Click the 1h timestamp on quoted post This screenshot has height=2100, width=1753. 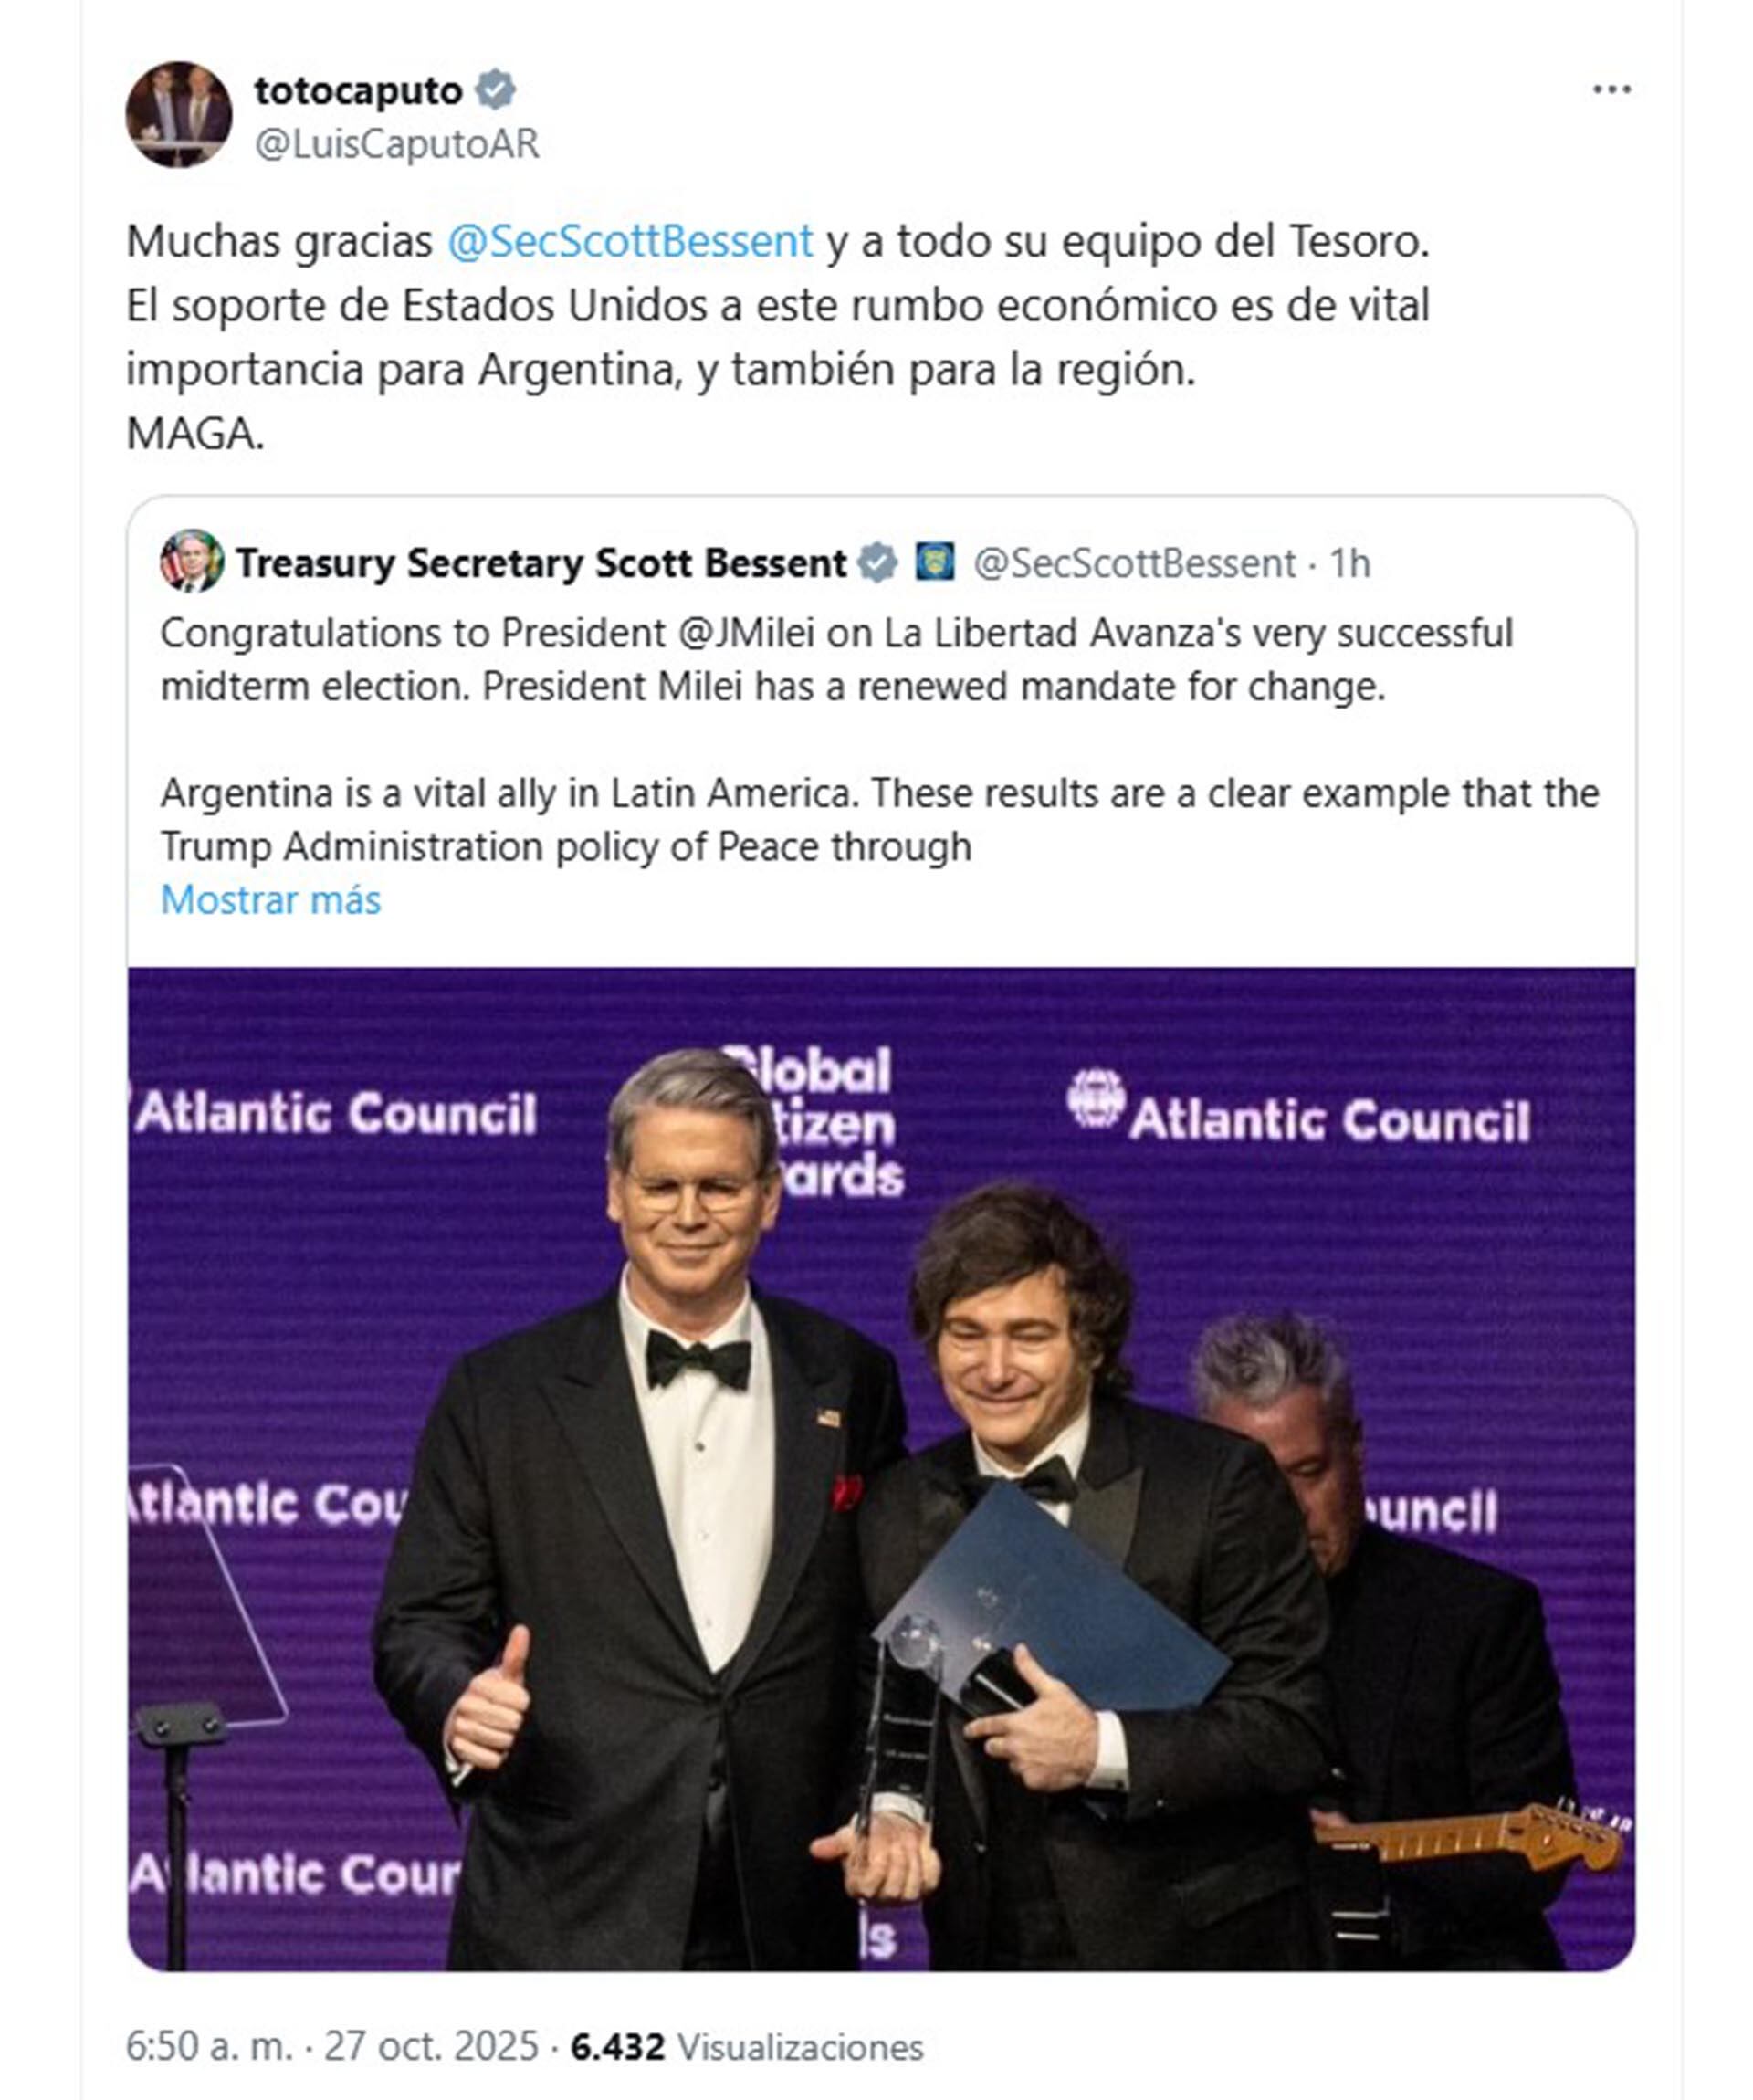pos(1349,564)
